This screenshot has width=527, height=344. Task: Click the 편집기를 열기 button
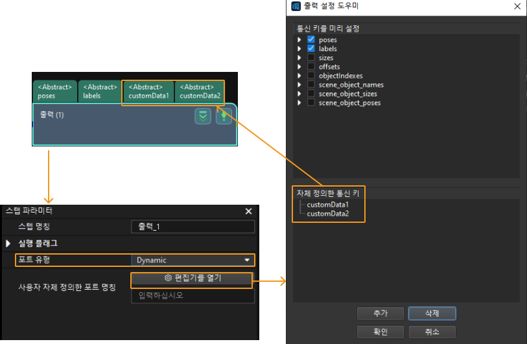coord(191,278)
